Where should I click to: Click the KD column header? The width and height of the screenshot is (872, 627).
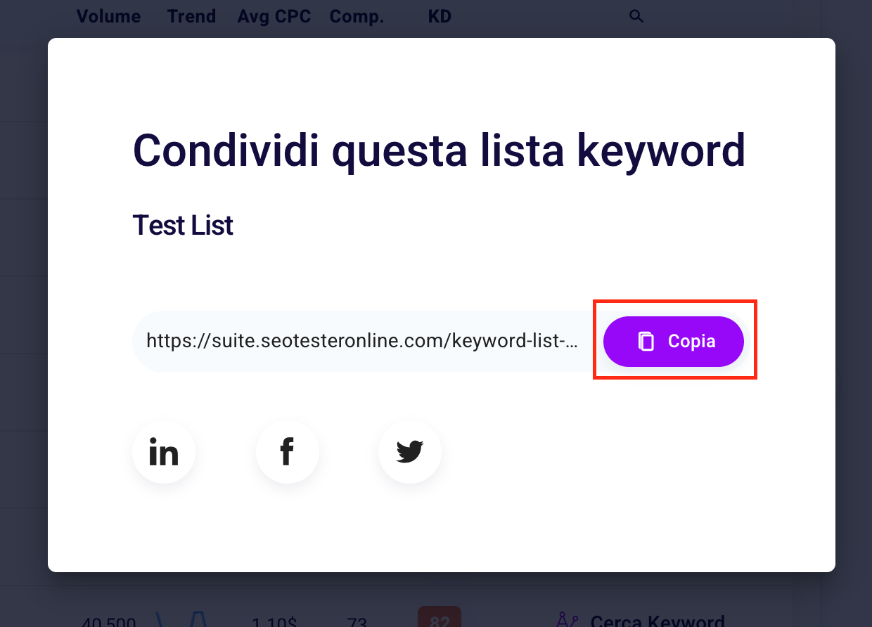[440, 16]
